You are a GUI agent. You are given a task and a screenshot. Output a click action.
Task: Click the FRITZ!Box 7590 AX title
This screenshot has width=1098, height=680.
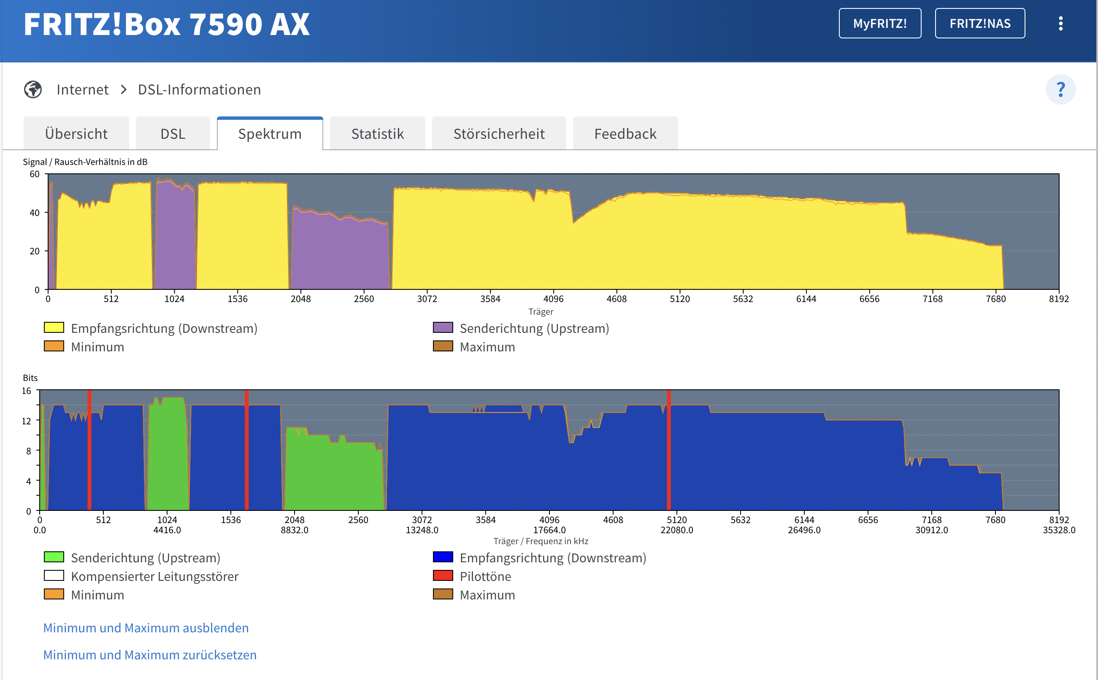pos(166,24)
